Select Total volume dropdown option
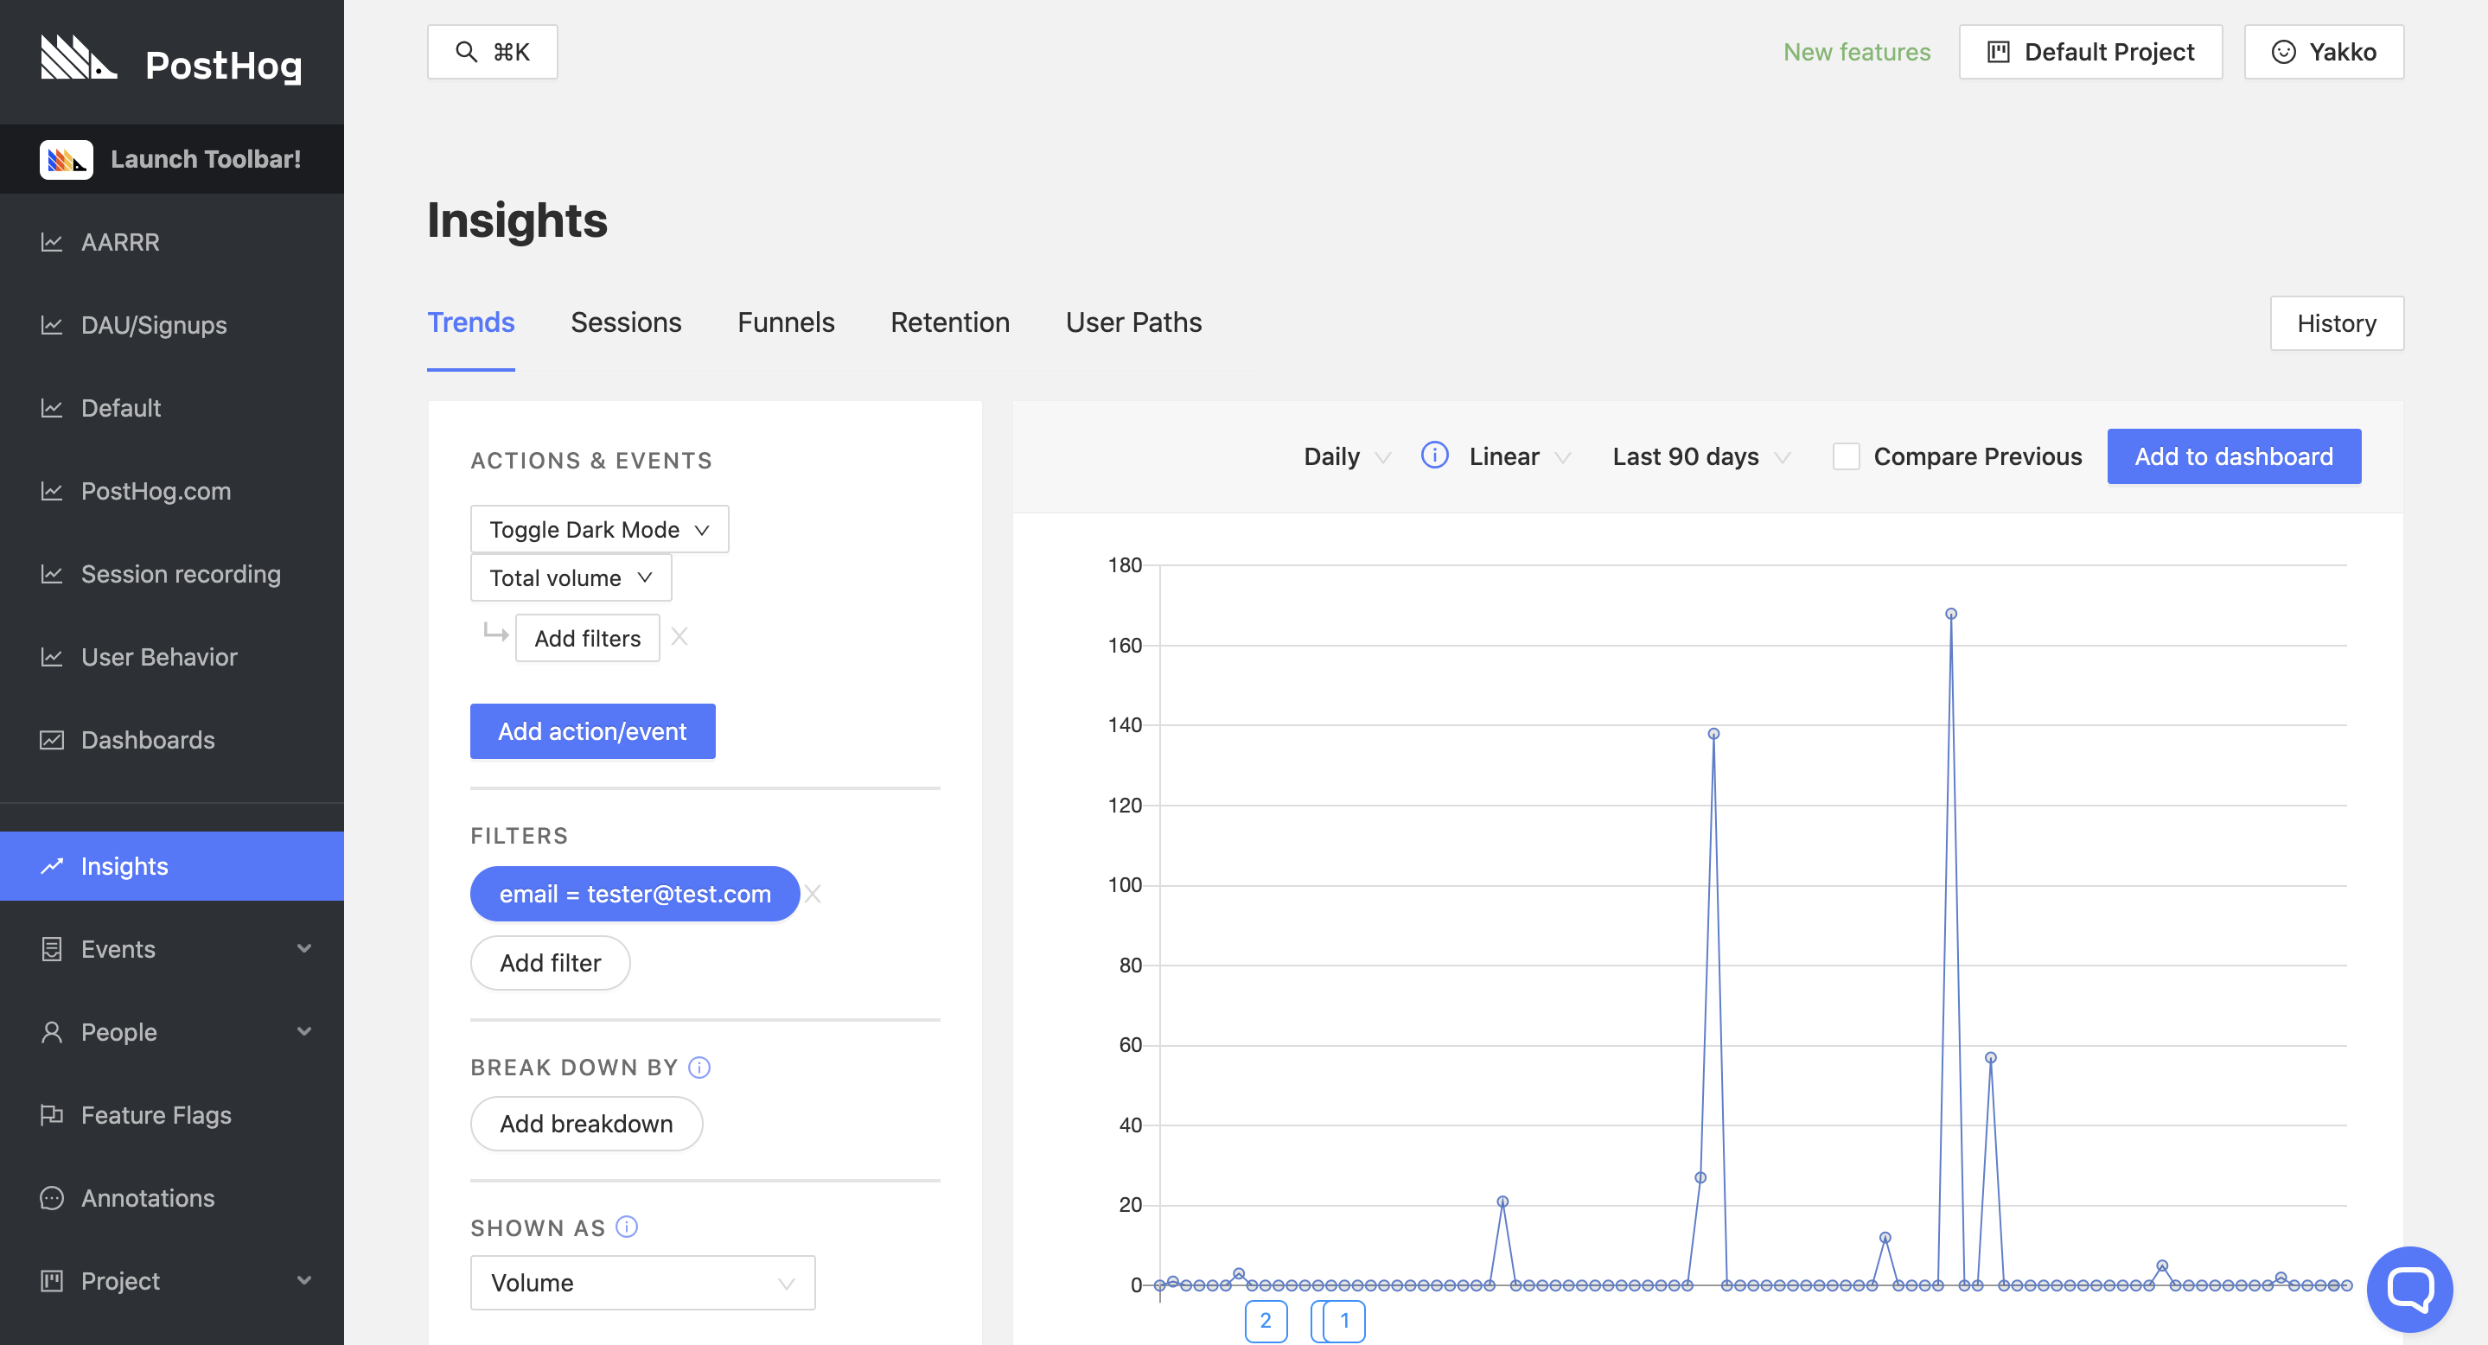2488x1345 pixels. point(570,577)
